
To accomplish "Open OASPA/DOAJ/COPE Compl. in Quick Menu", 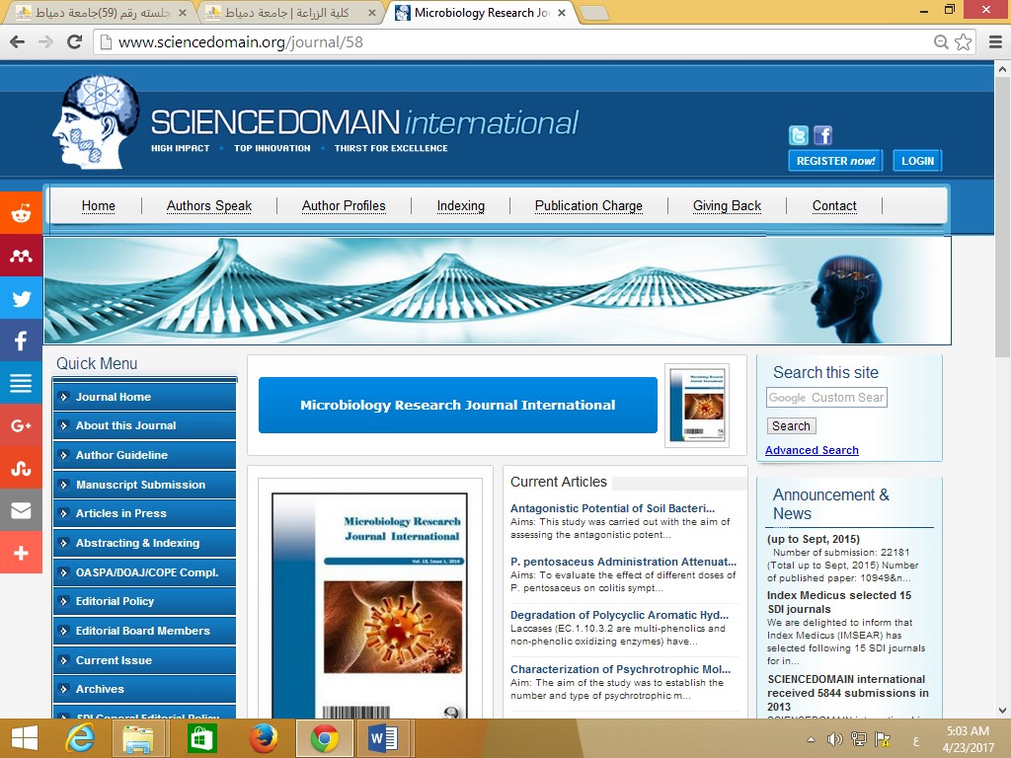I will [144, 572].
